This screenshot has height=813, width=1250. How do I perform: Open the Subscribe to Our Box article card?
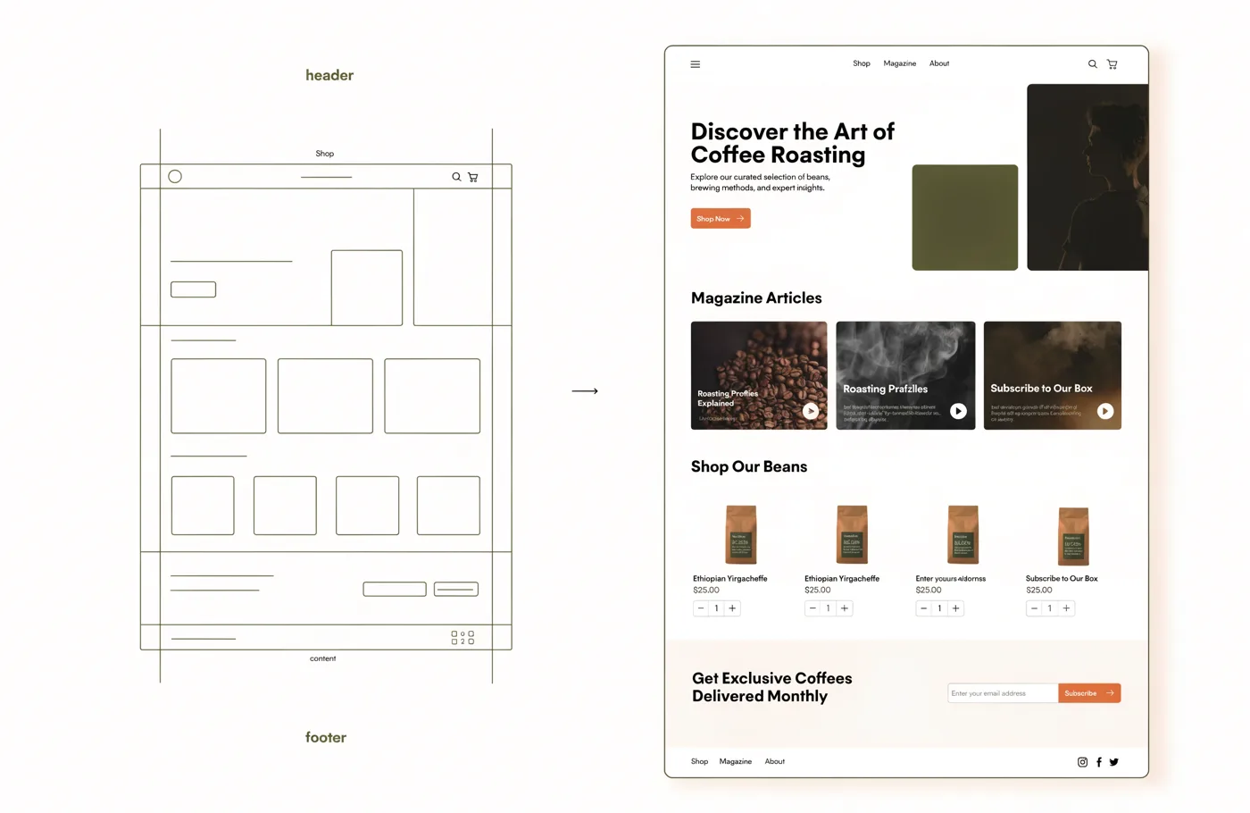pyautogui.click(x=1053, y=375)
